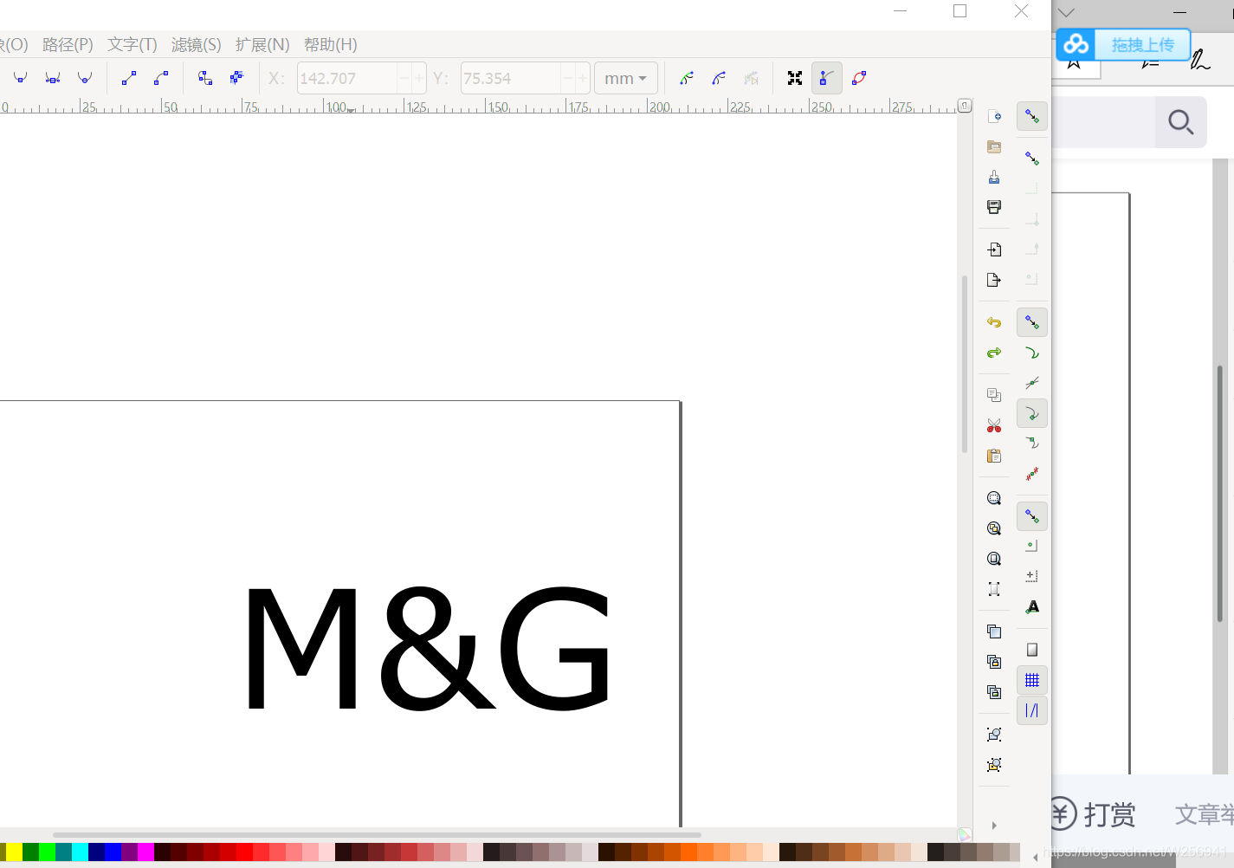Toggle snap to paths
The image size is (1234, 868).
(x=1032, y=353)
